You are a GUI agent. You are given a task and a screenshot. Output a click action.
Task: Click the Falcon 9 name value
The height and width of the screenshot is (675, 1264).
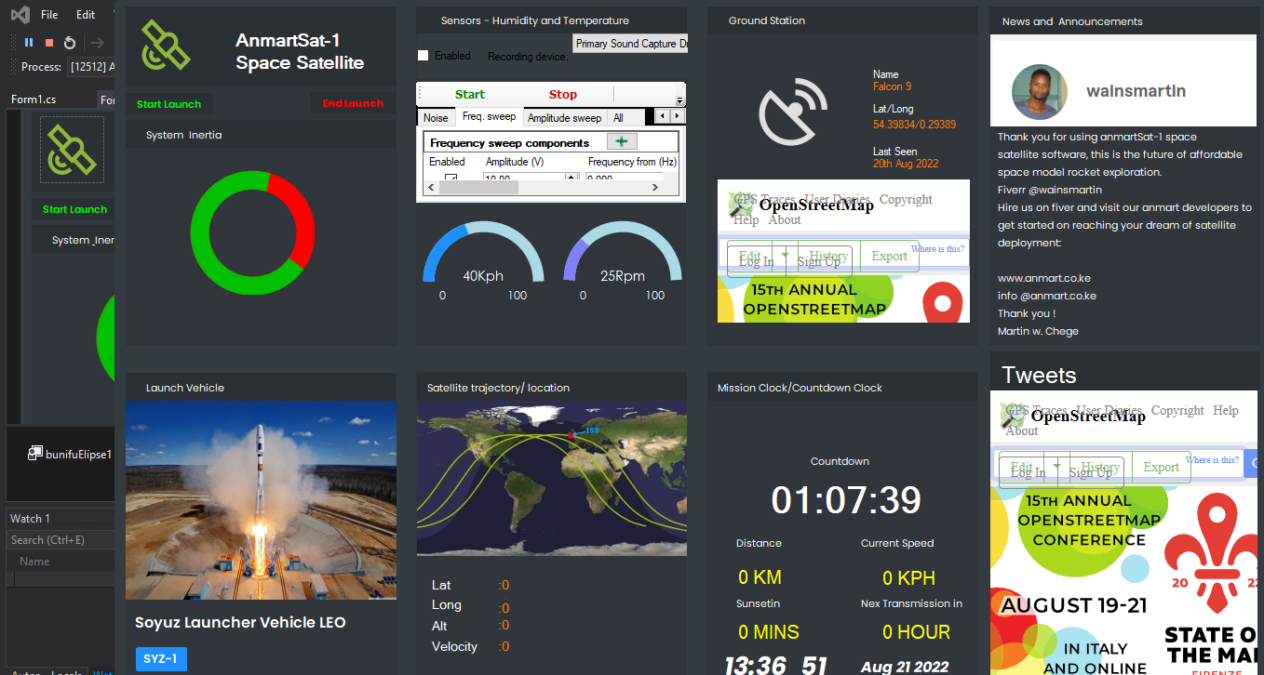coord(892,86)
